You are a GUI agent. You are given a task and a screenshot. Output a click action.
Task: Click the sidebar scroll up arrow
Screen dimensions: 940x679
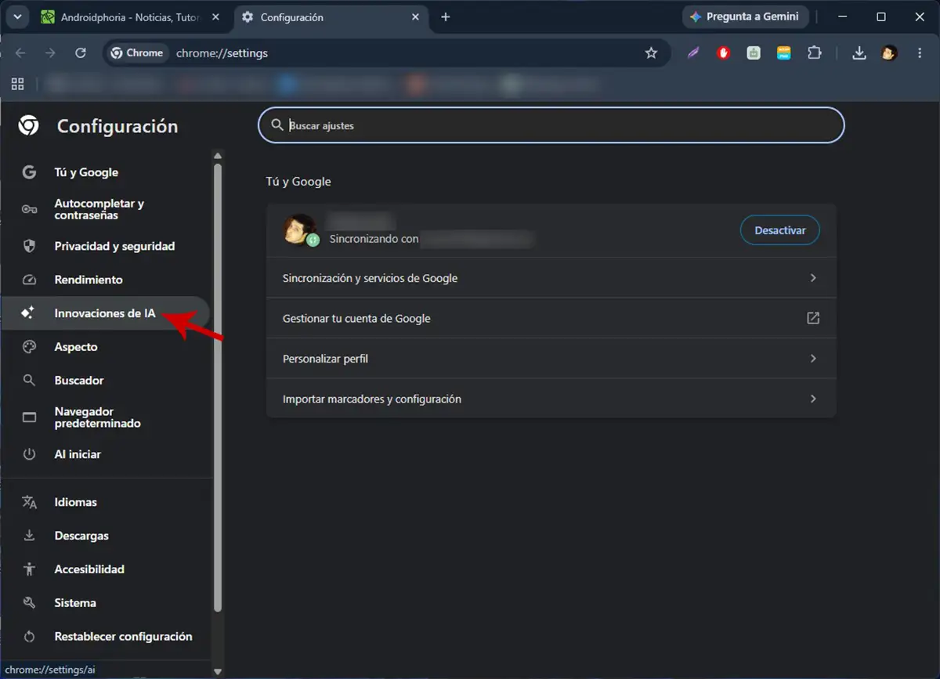(x=218, y=155)
